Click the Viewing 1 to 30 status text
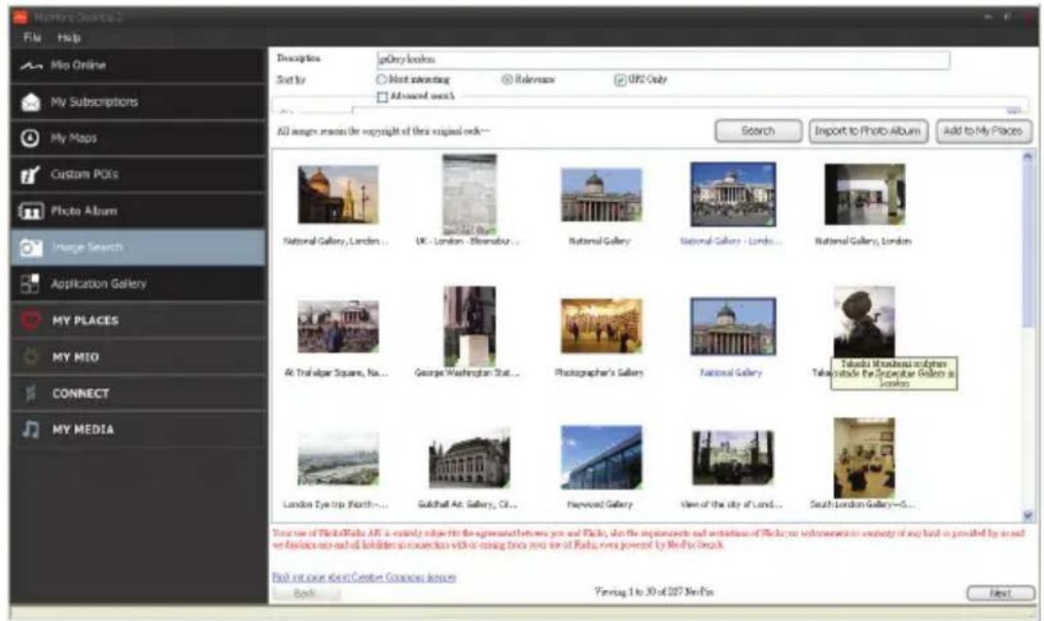 point(653,592)
